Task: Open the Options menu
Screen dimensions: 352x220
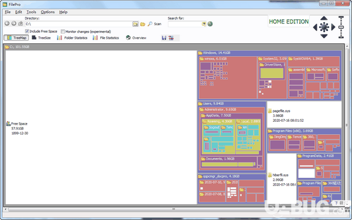Action: coord(48,12)
